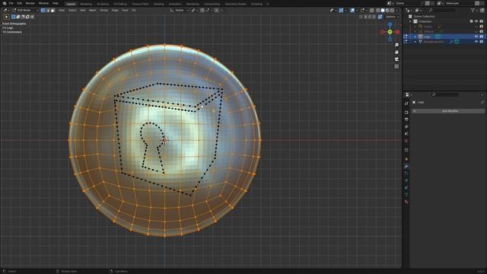Click the select tool icon below header
This screenshot has height=274, width=487.
(6, 17)
